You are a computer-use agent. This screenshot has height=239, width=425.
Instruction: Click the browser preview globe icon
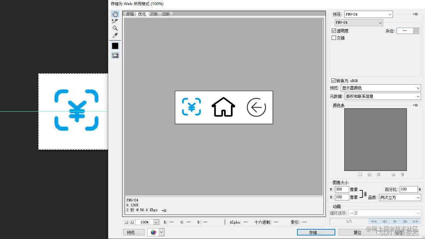tap(153, 232)
